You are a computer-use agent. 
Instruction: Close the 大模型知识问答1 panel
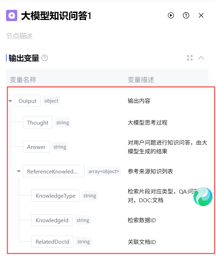point(201,15)
